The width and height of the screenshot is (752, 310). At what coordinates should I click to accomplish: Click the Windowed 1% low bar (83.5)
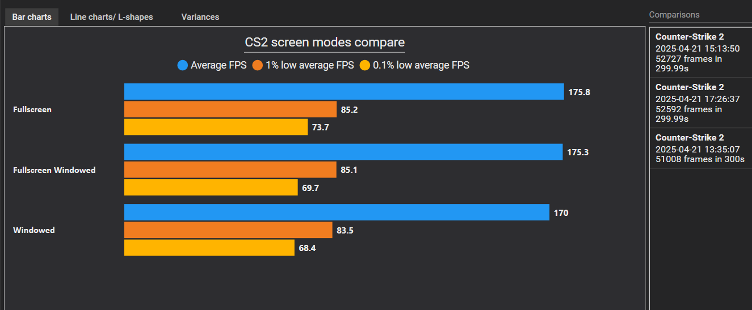point(228,230)
